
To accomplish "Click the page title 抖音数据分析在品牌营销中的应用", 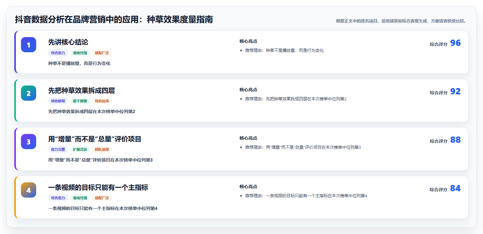I will pyautogui.click(x=114, y=20).
